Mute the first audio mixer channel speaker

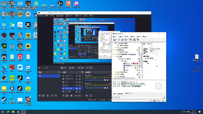108,80
